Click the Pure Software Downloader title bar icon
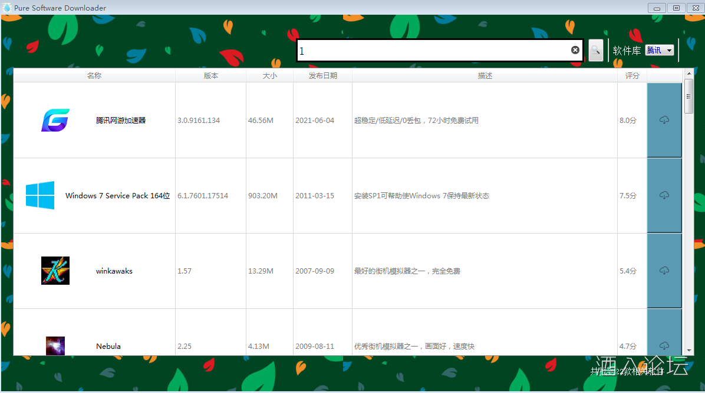 click(6, 8)
